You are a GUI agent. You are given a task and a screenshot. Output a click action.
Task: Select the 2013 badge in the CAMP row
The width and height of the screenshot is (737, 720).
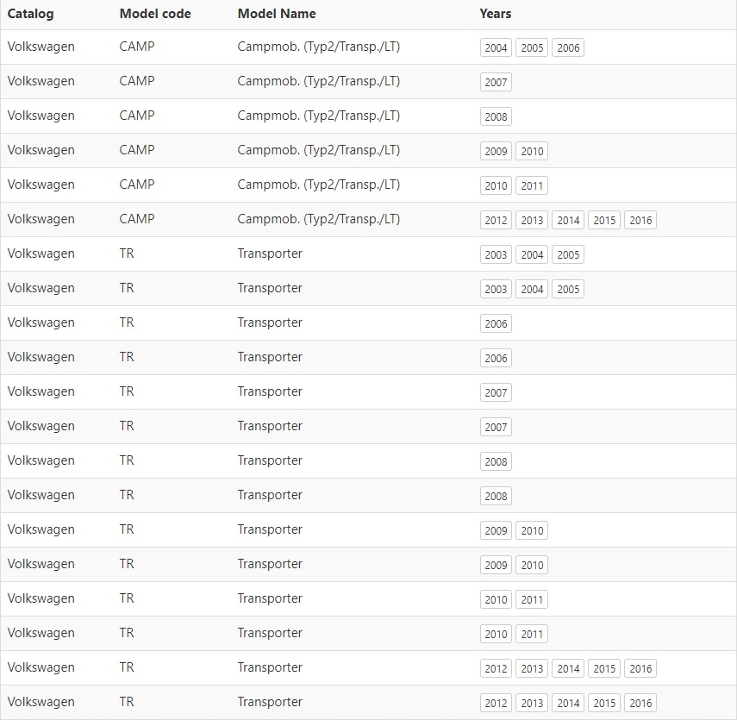click(x=532, y=221)
